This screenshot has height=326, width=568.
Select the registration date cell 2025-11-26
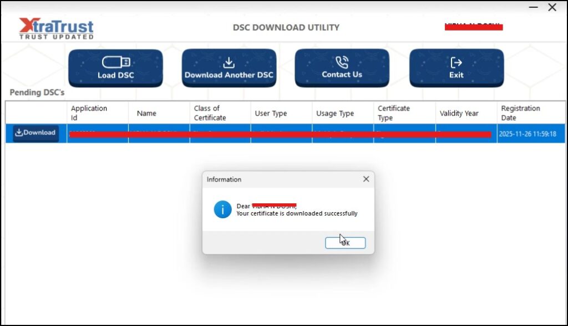[x=527, y=134]
